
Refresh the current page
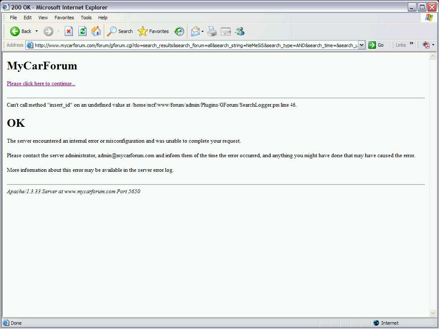click(82, 31)
